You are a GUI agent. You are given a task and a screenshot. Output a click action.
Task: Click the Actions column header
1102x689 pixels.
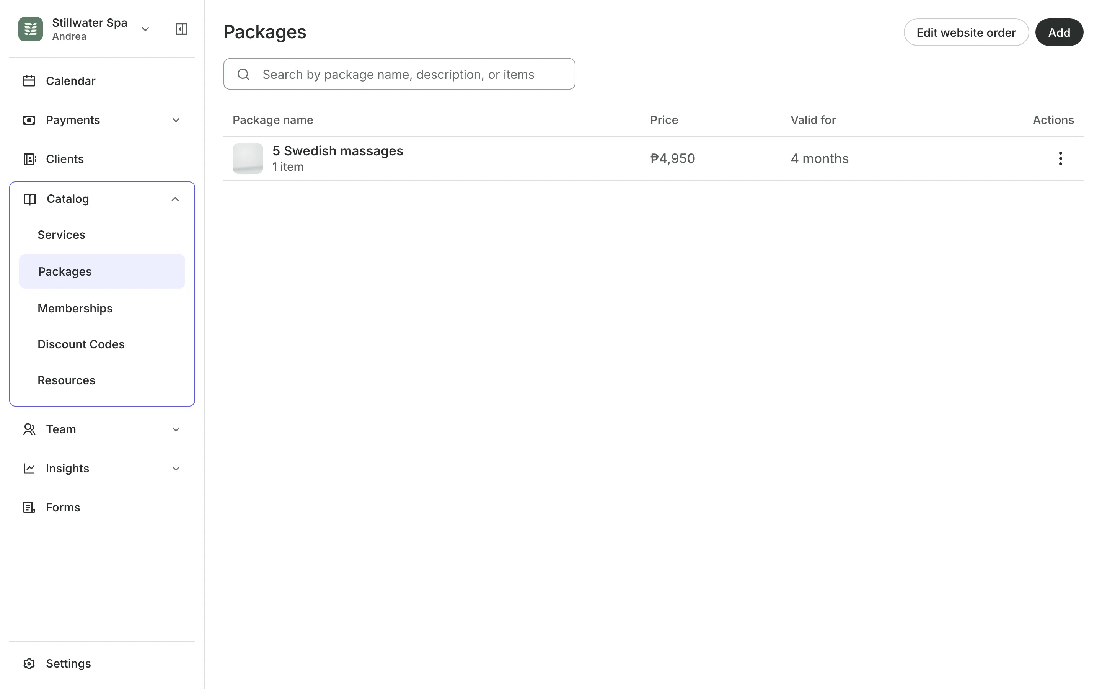click(1053, 120)
